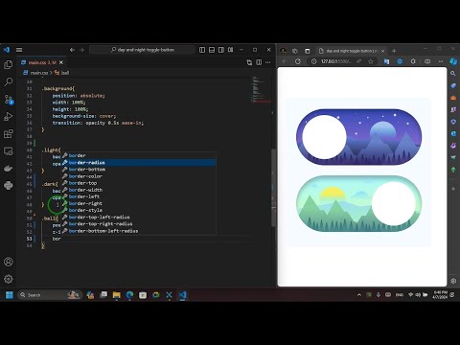Open the Run and Debug view
This screenshot has height=345, width=460.
click(x=9, y=117)
